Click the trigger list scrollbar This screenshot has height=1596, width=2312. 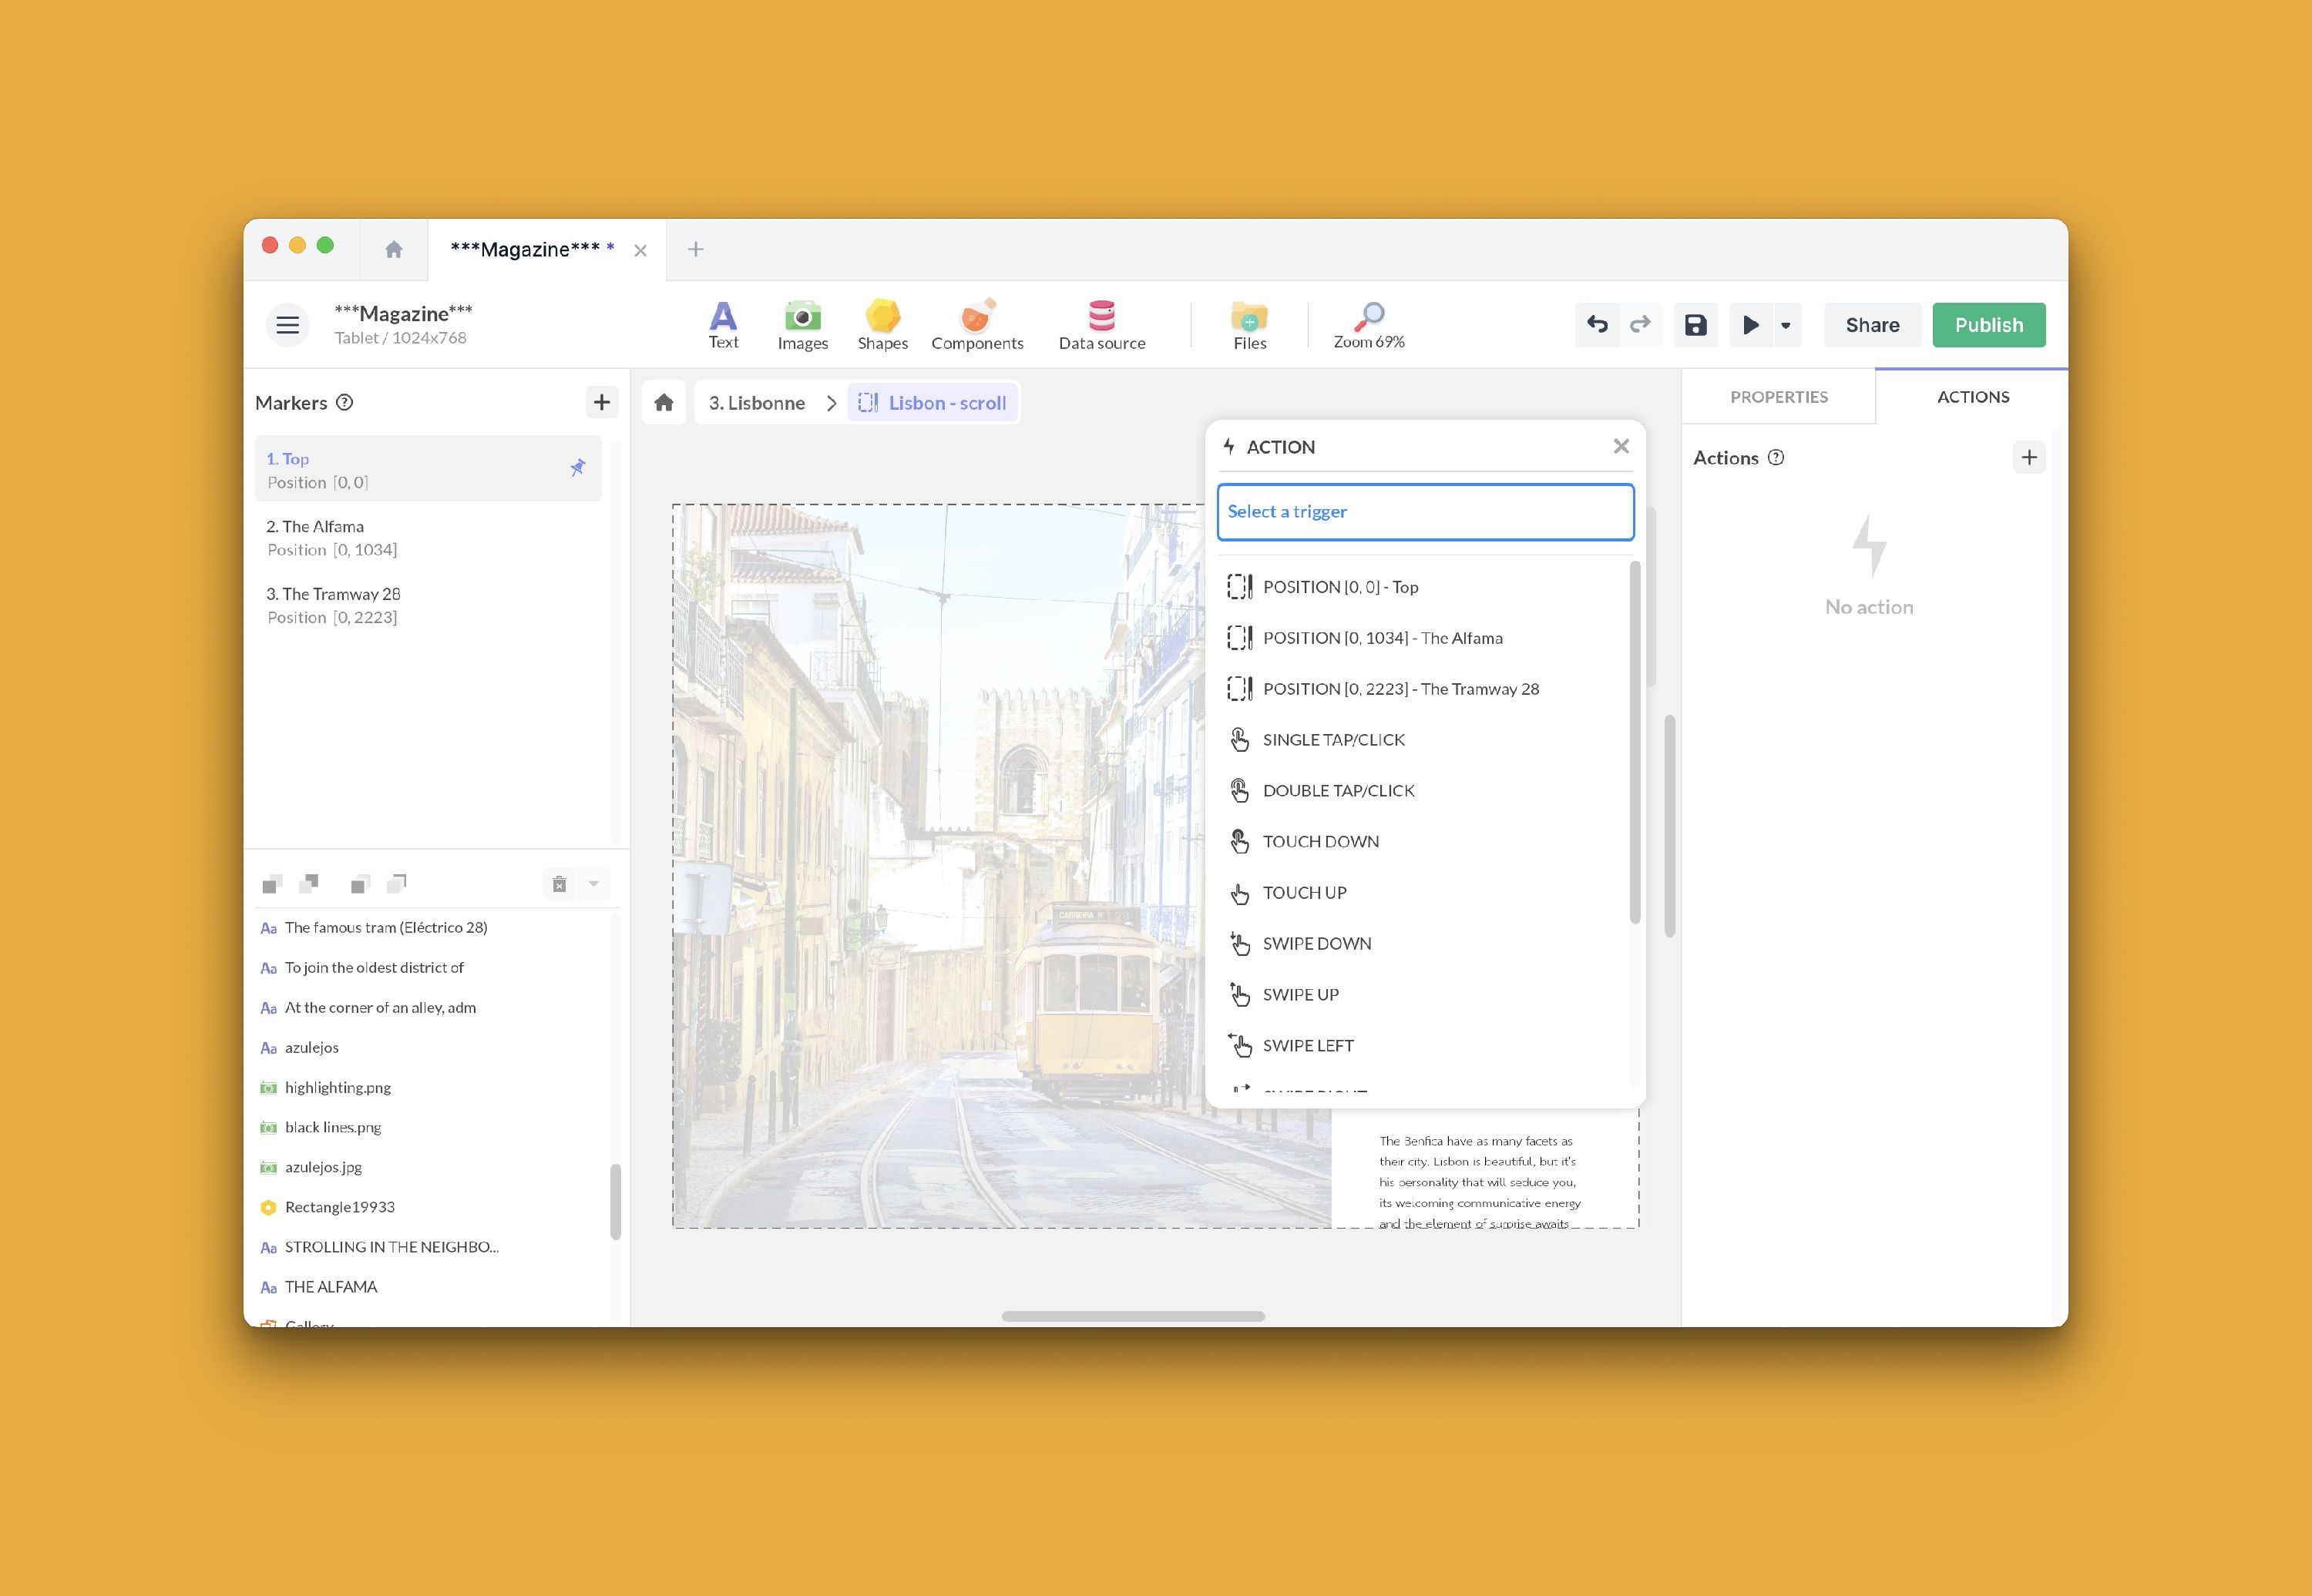coord(1635,741)
